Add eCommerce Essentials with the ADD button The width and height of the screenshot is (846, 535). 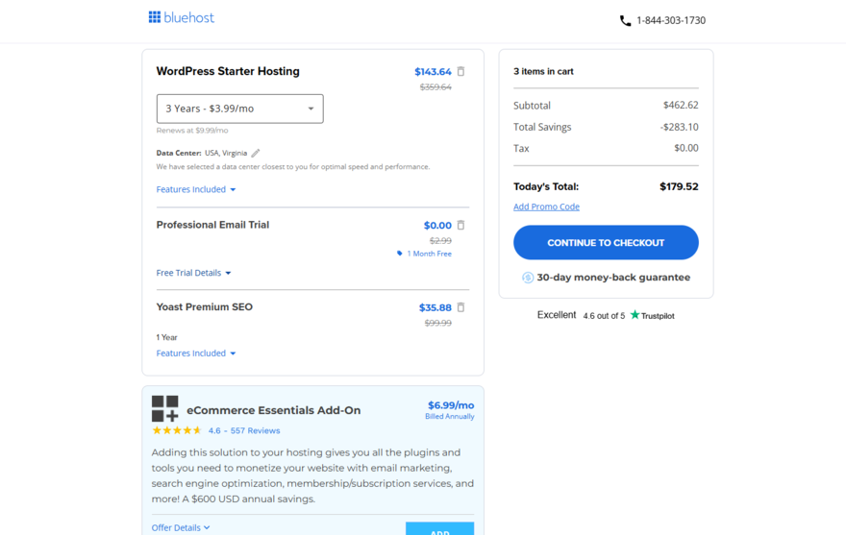[x=439, y=529]
